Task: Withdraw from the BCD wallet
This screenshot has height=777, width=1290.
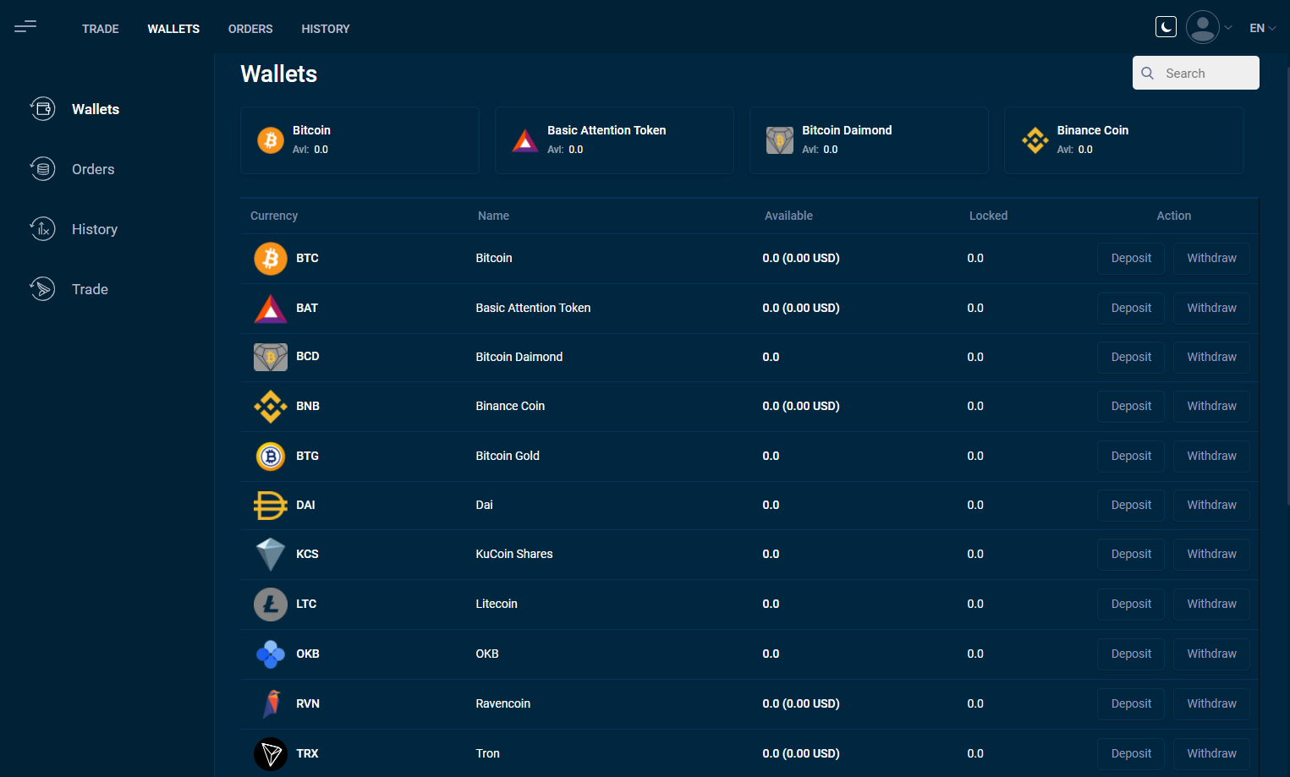Action: (x=1211, y=357)
